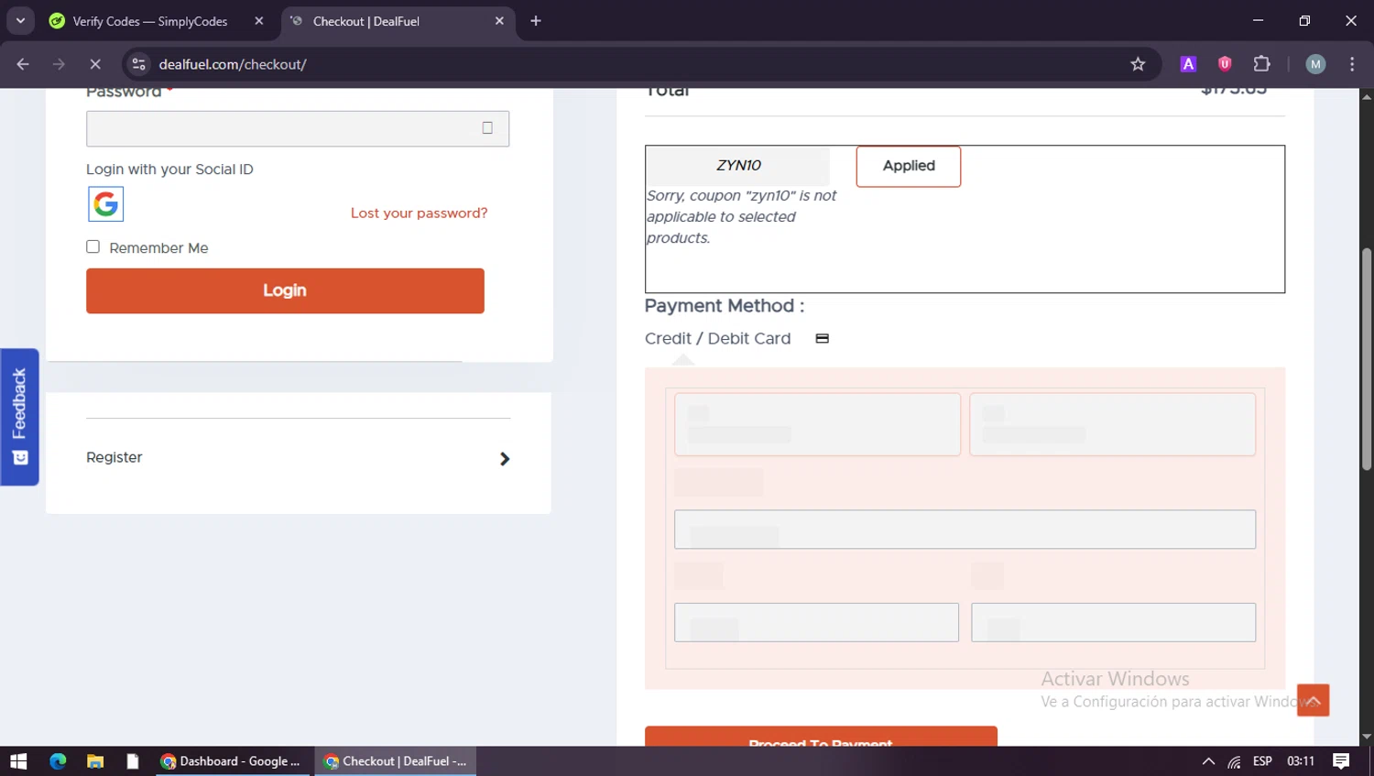Click Checkout DealFuel taskbar window button
This screenshot has height=776, width=1374.
coord(396,761)
